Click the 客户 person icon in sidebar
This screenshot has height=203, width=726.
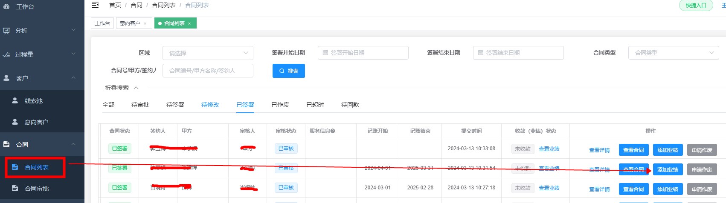(x=6, y=78)
